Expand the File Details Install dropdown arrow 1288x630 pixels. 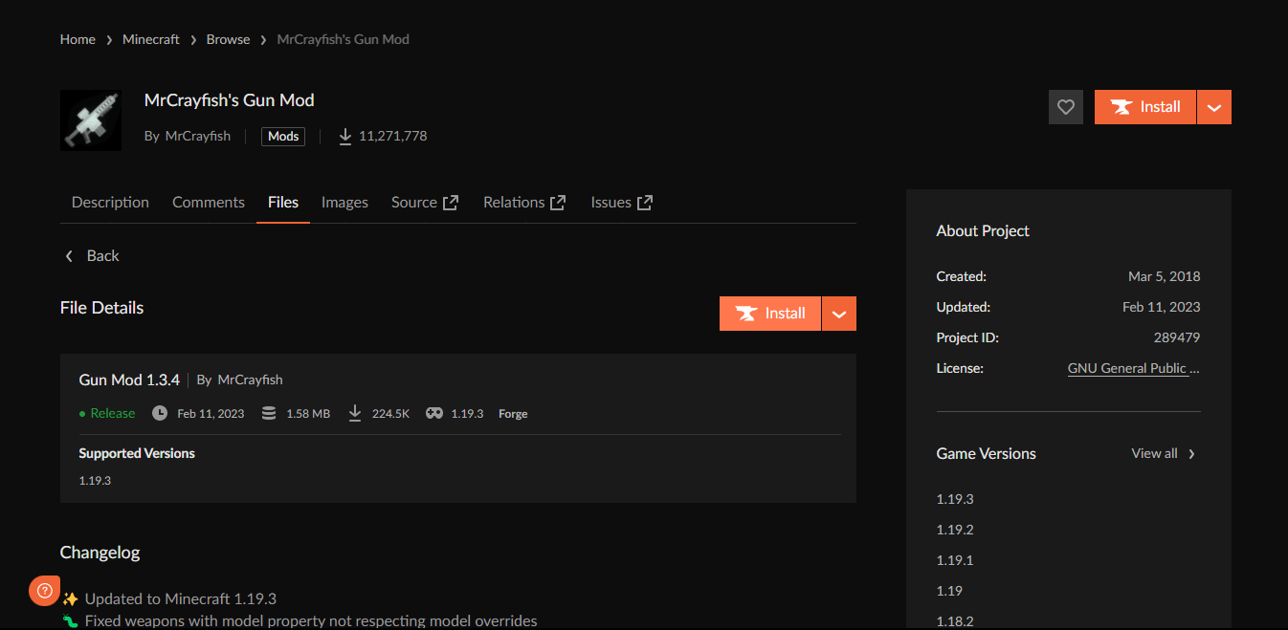839,314
